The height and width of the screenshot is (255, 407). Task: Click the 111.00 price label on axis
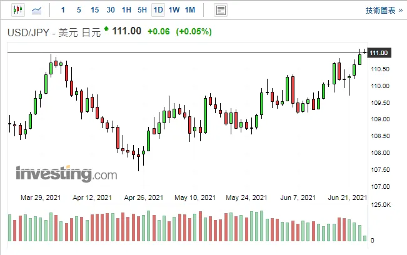pyautogui.click(x=379, y=53)
